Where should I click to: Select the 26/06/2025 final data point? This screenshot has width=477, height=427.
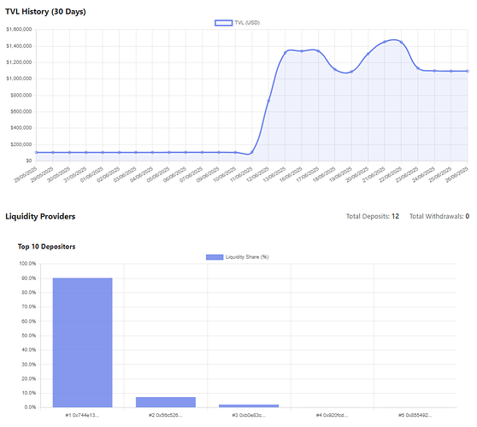[x=468, y=71]
